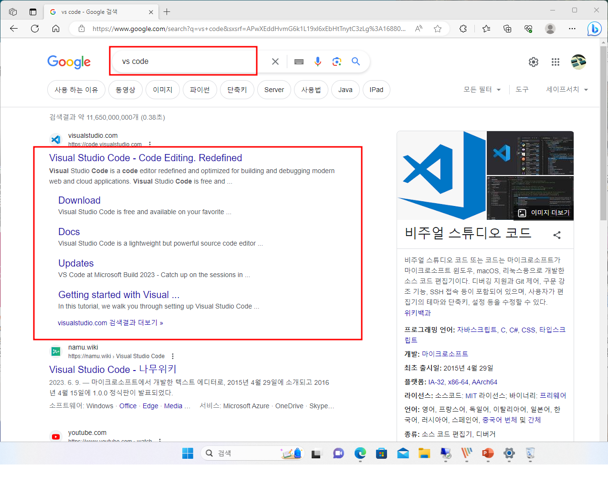The image size is (608, 485).
Task: Open browser essentials heart icon
Action: tap(528, 29)
